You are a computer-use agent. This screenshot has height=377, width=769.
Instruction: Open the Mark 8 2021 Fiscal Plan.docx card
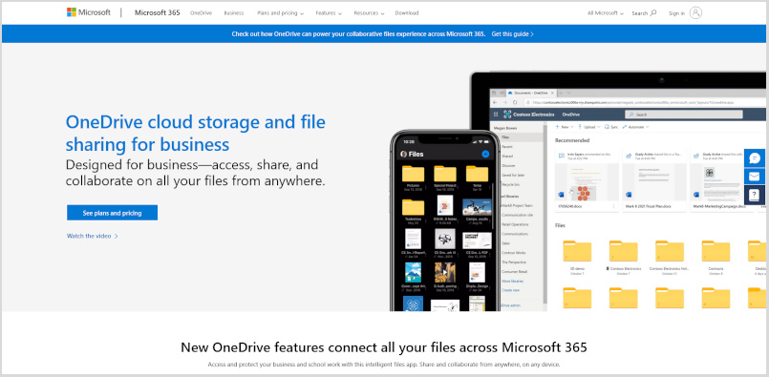[653, 180]
